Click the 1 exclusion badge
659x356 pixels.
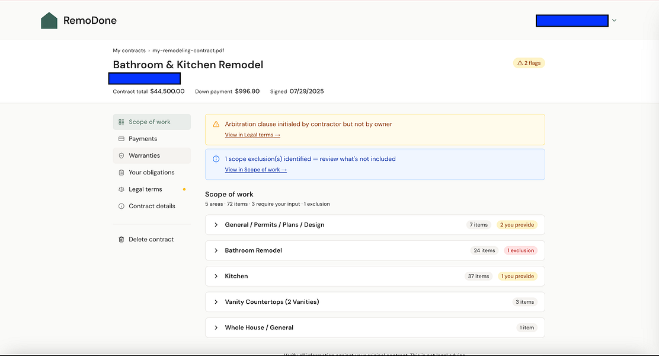point(521,250)
